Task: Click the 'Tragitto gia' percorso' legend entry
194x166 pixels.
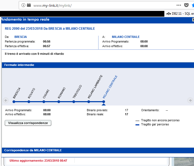Action: [x=155, y=124]
